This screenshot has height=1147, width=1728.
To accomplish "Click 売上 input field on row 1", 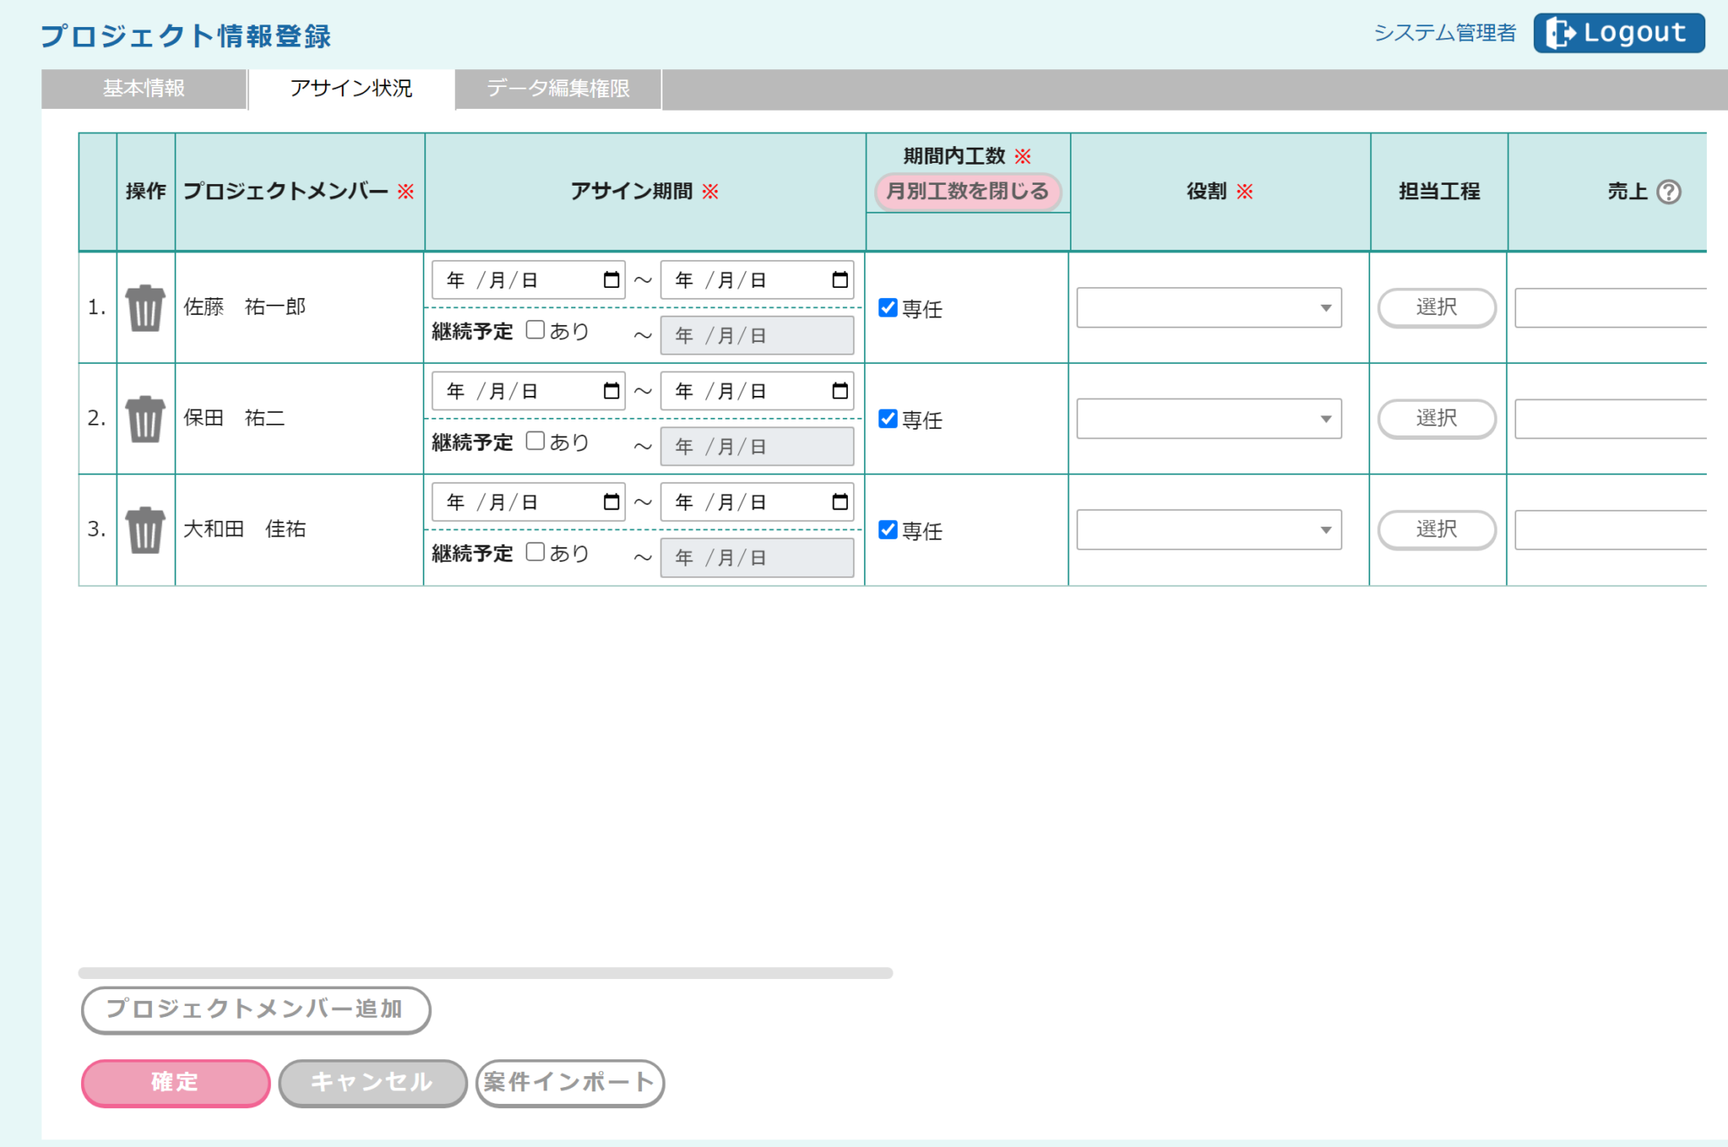I will 1610,308.
